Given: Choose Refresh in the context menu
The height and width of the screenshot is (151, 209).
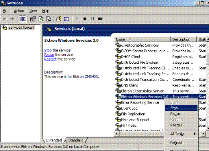Looking at the screenshot, I should pos(181,143).
